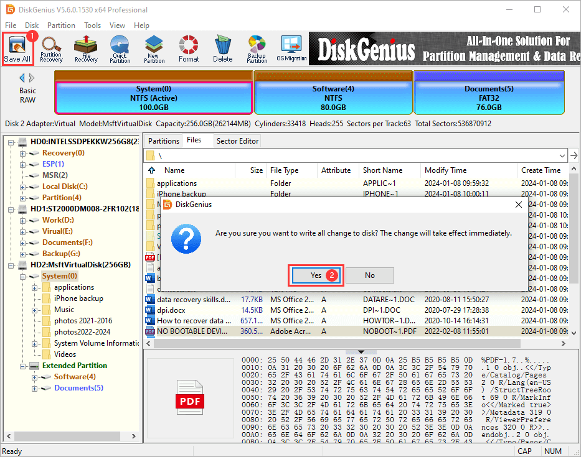The image size is (581, 457).
Task: Expand the Software(4) tree node
Action: [34, 377]
